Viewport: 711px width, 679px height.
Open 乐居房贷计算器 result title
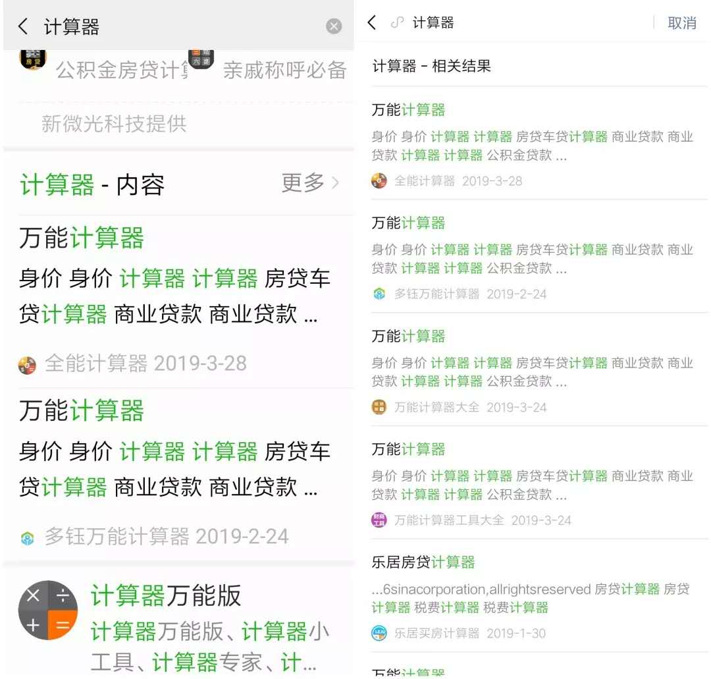point(423,562)
